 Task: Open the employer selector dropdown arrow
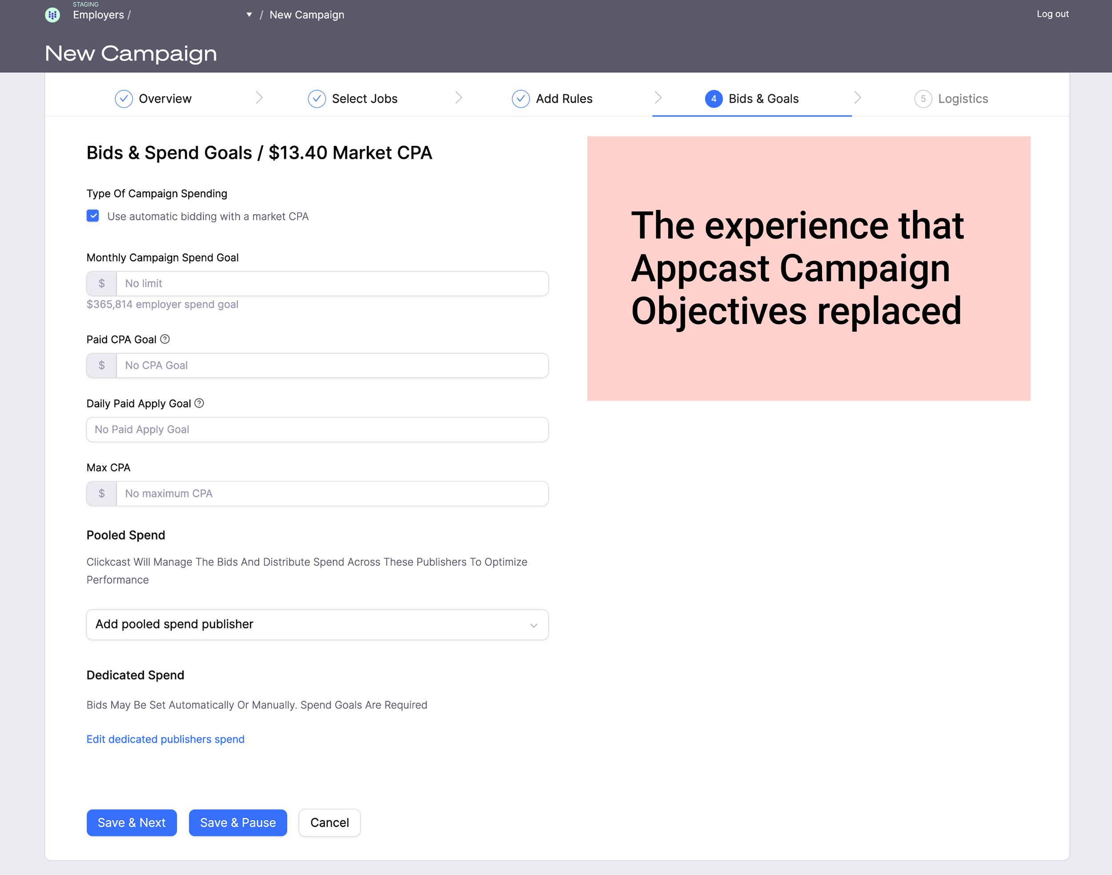tap(249, 15)
